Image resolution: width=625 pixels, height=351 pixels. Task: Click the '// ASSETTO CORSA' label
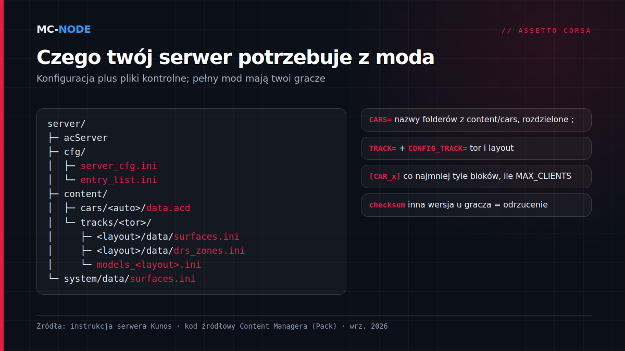tap(546, 31)
